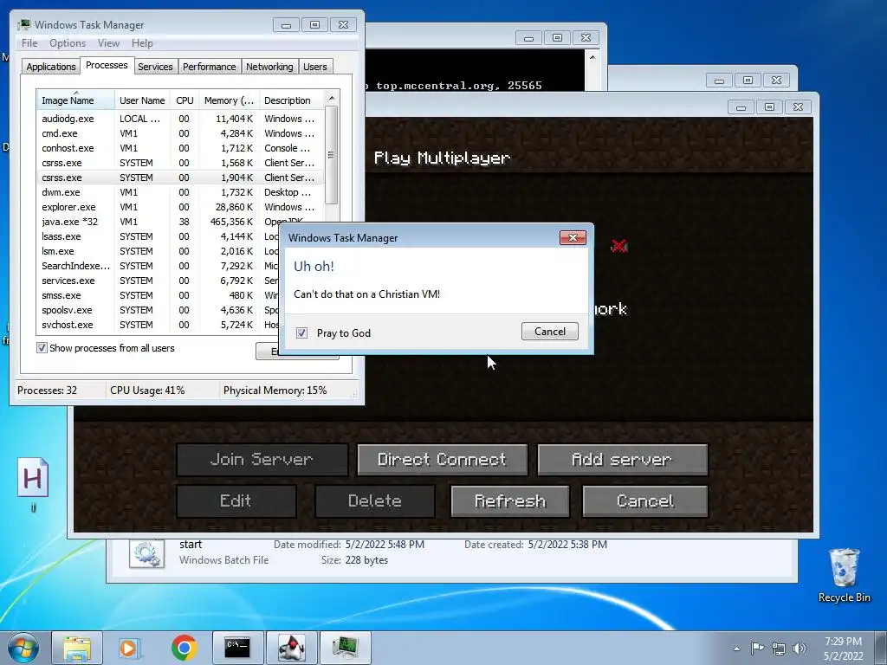The image size is (887, 665).
Task: Switch to the Networking tab
Action: click(x=269, y=67)
